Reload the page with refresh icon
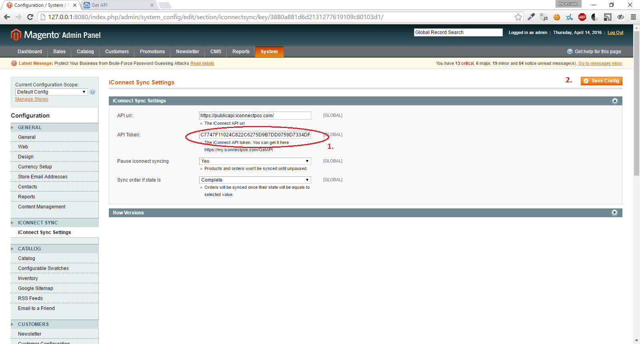Viewport: 640px width, 344px height. click(x=30, y=17)
